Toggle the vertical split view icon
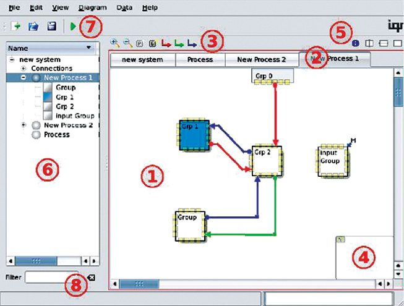 369,43
